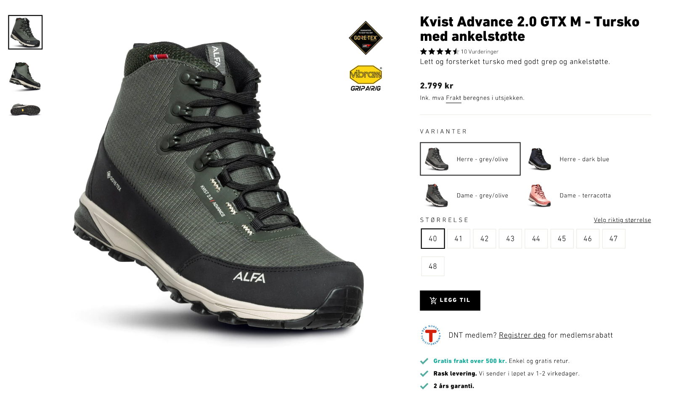Select the sole-view boot thumbnail
This screenshot has height=405, width=673.
(x=25, y=109)
